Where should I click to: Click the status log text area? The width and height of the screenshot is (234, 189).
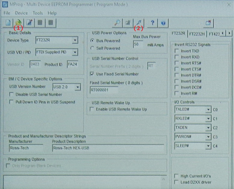click(x=85, y=182)
